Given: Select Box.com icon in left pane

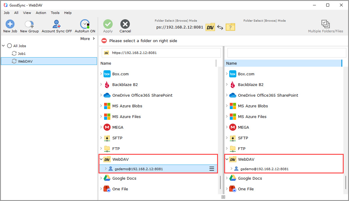Looking at the screenshot, I should (x=107, y=74).
